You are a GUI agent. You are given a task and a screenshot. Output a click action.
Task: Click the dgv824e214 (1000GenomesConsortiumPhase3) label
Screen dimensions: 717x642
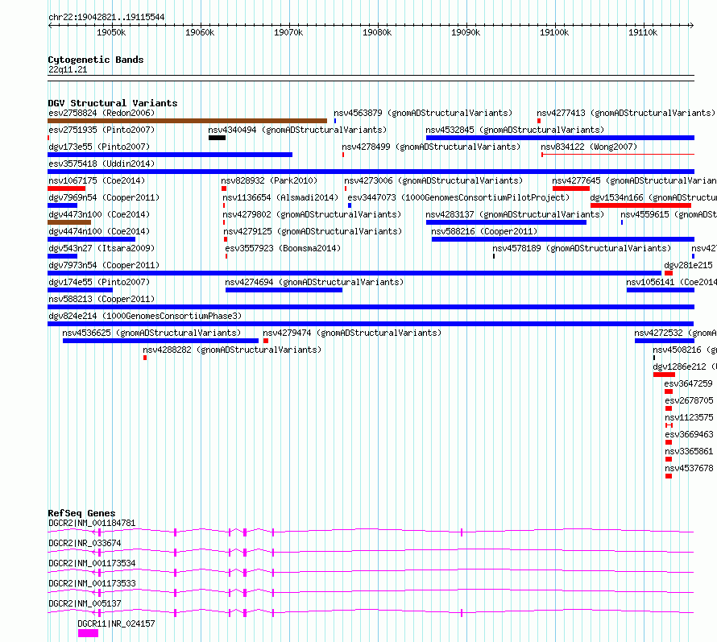pyautogui.click(x=145, y=316)
